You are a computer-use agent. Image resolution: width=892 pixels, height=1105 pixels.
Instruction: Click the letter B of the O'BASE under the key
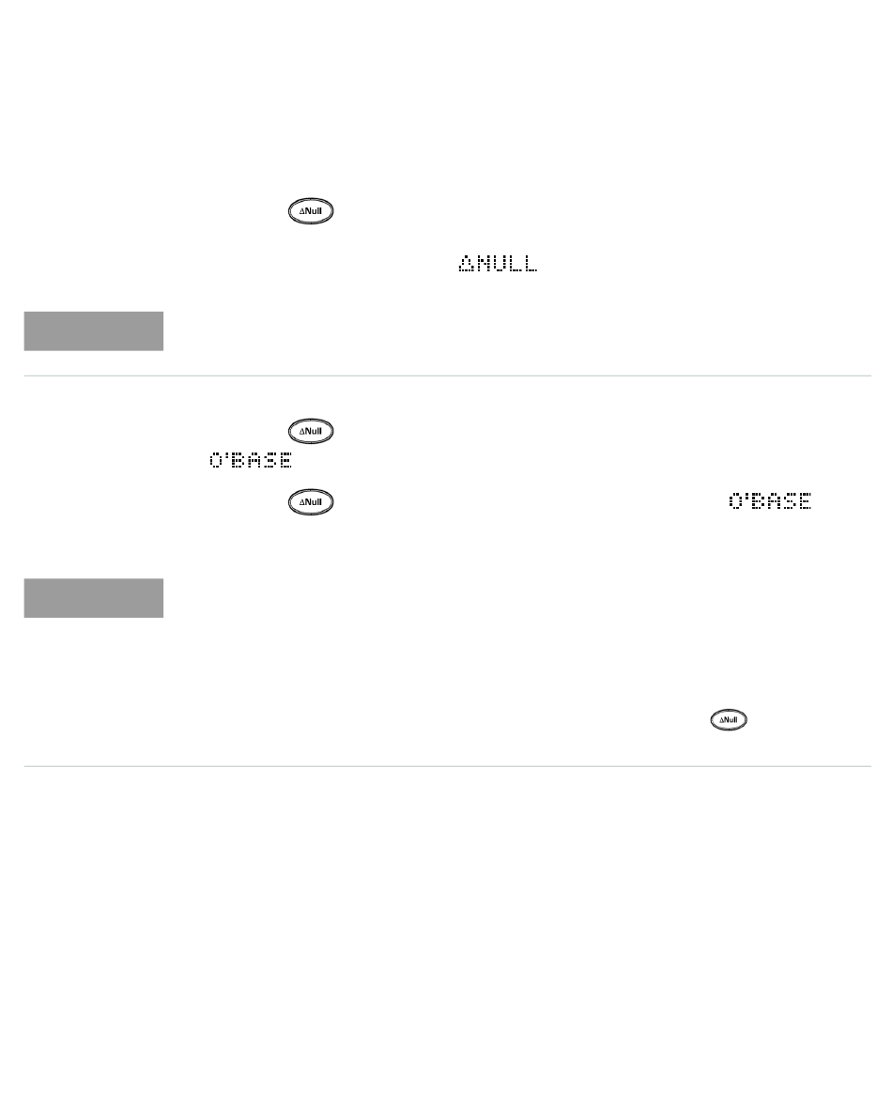coord(238,461)
